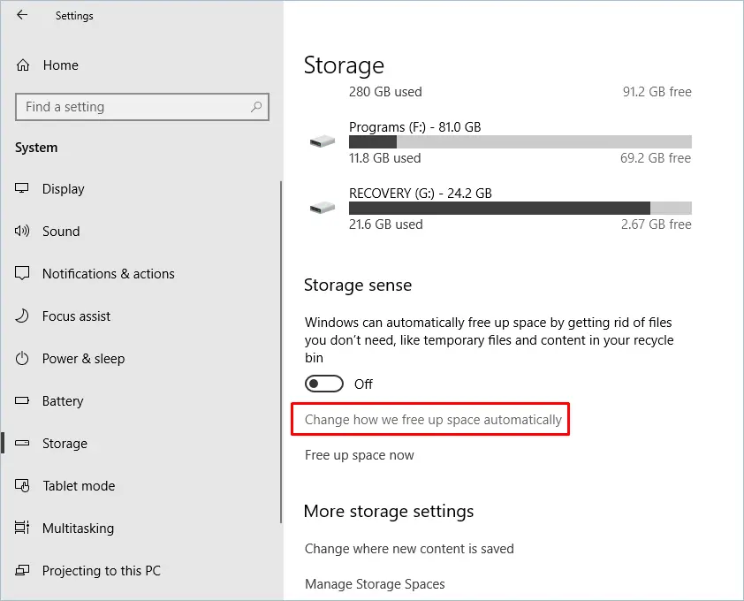Open Change where new content is saved

tap(409, 549)
